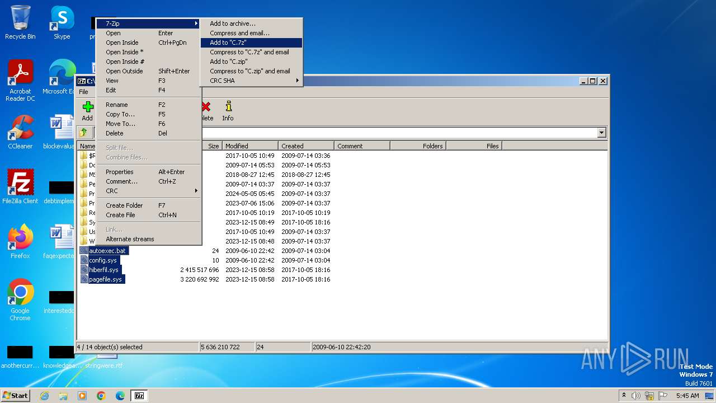Select autoexec.bat file icon
Image resolution: width=716 pixels, height=403 pixels.
point(84,251)
